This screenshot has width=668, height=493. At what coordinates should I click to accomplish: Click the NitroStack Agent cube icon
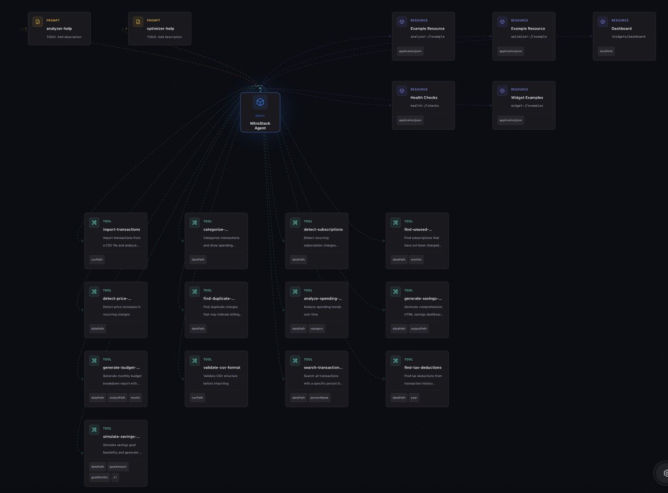(x=260, y=102)
